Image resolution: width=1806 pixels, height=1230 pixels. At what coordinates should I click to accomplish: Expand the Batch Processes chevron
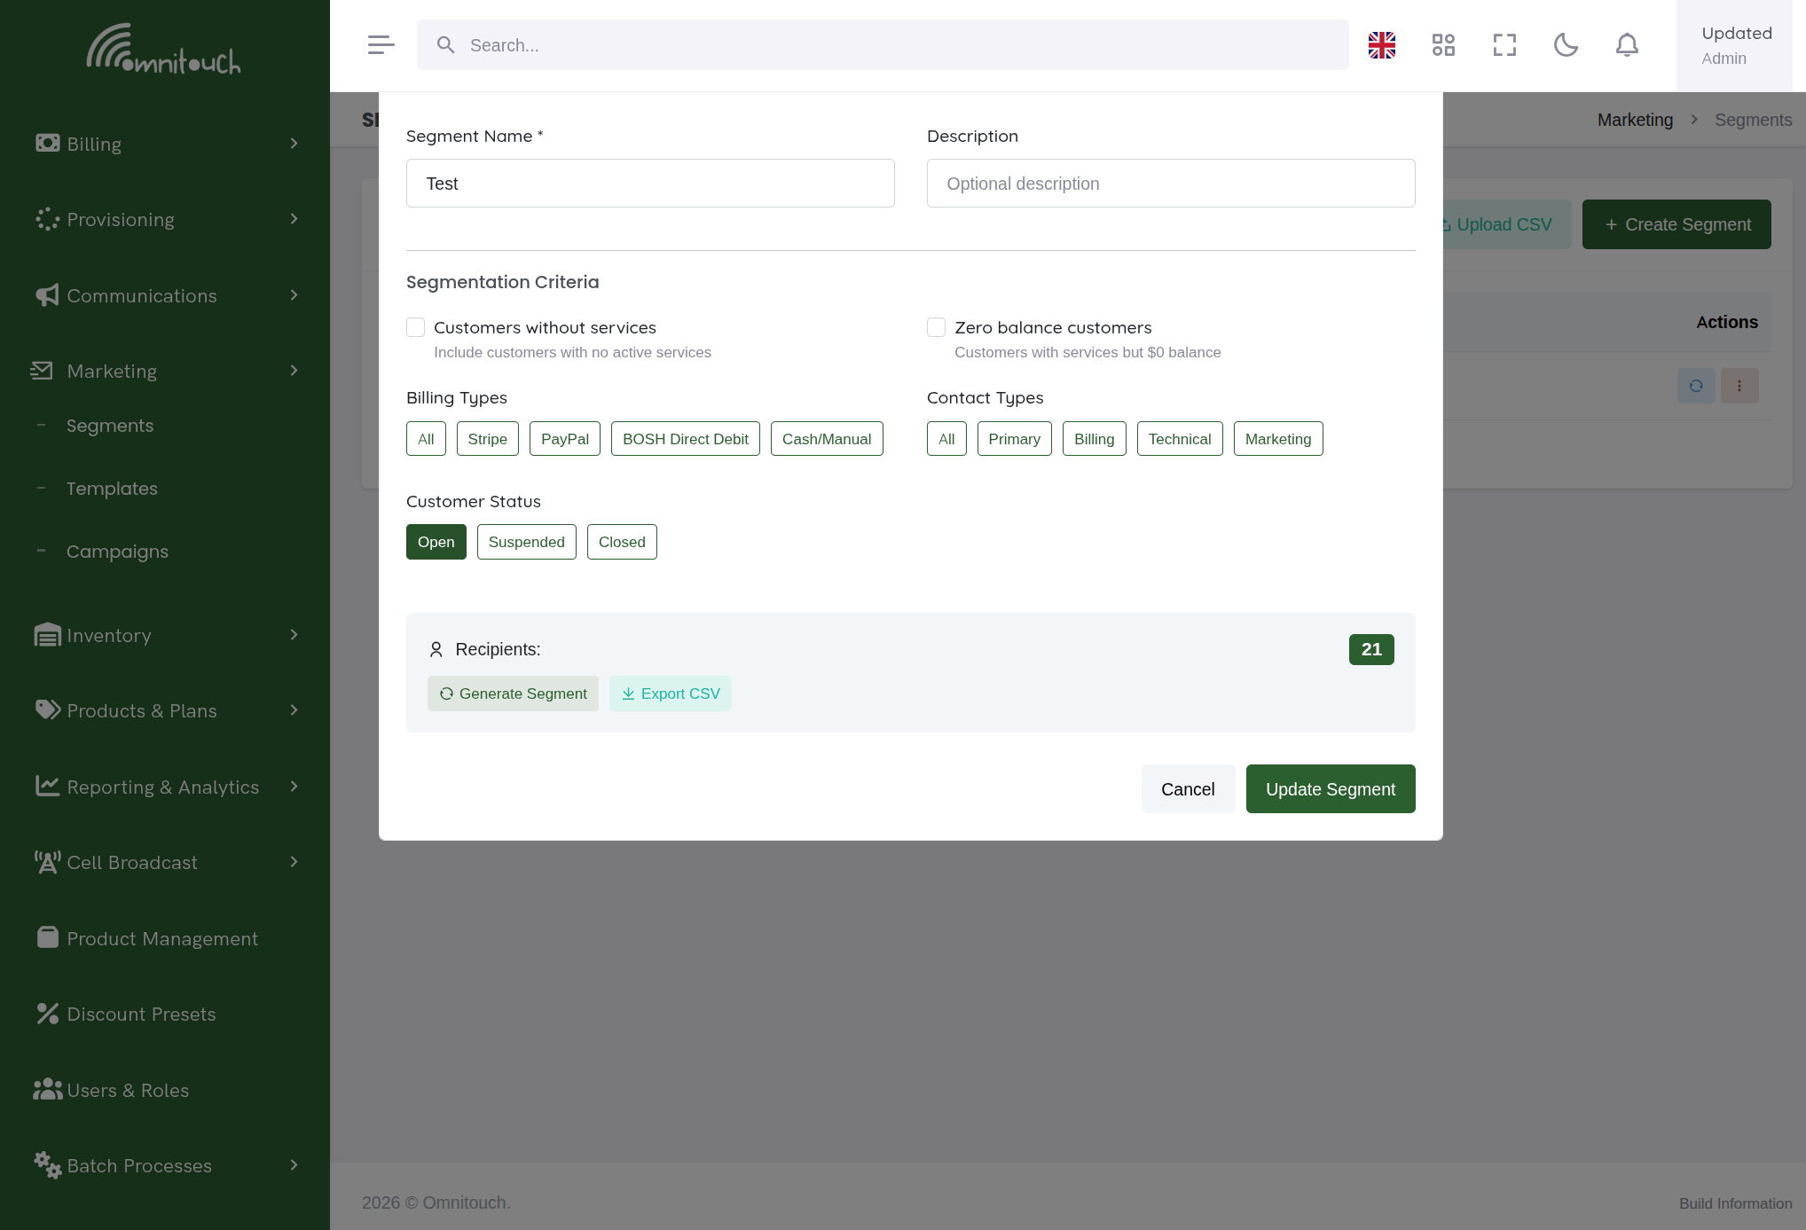click(294, 1165)
